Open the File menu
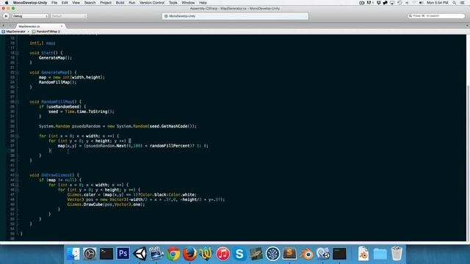Screen dimensions: 470x264 coord(54,3)
